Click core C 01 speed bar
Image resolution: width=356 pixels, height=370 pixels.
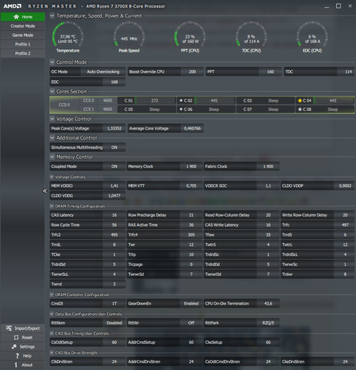(155, 100)
